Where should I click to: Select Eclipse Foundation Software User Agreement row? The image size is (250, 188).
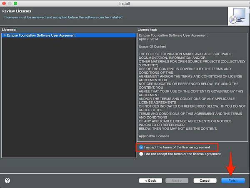(69, 35)
